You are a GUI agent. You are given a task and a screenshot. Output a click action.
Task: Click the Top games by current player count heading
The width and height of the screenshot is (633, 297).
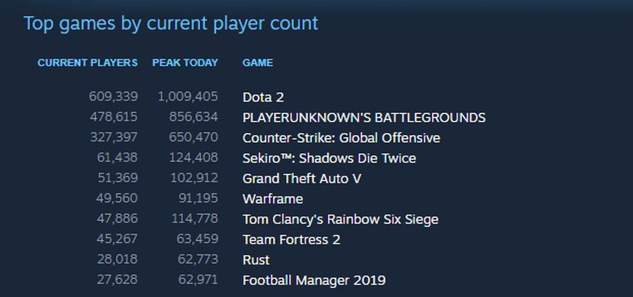171,24
